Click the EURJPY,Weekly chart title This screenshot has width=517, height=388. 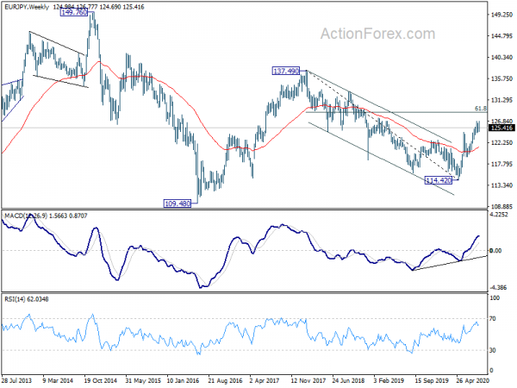coord(27,7)
